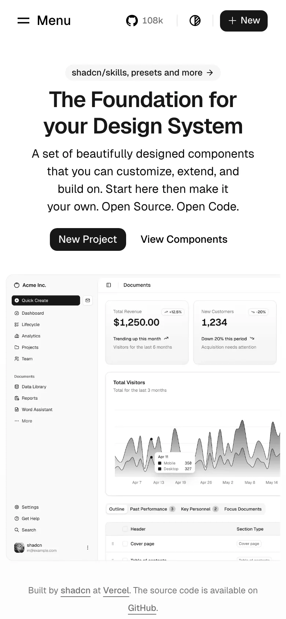
Task: Check the Header row checkbox
Action: (x=125, y=529)
